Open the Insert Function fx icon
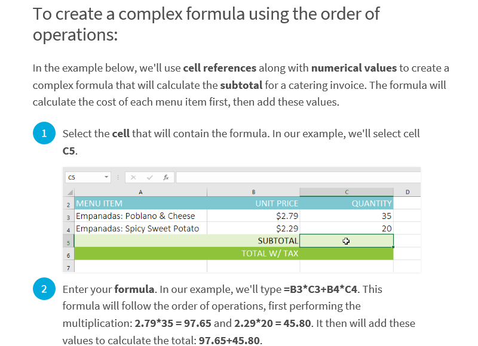 tap(166, 177)
